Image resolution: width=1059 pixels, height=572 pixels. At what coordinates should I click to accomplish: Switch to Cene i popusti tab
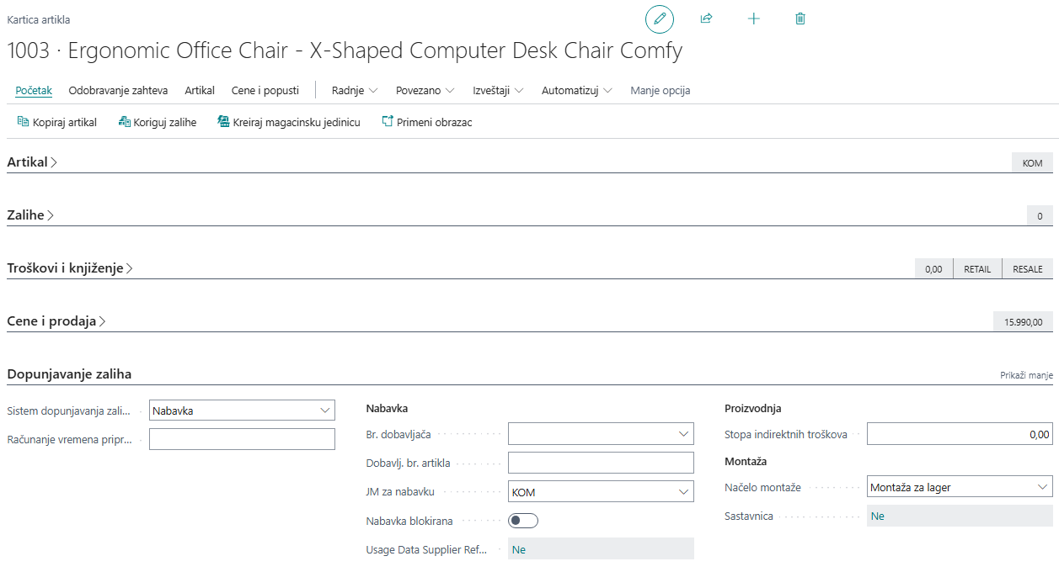click(x=265, y=90)
